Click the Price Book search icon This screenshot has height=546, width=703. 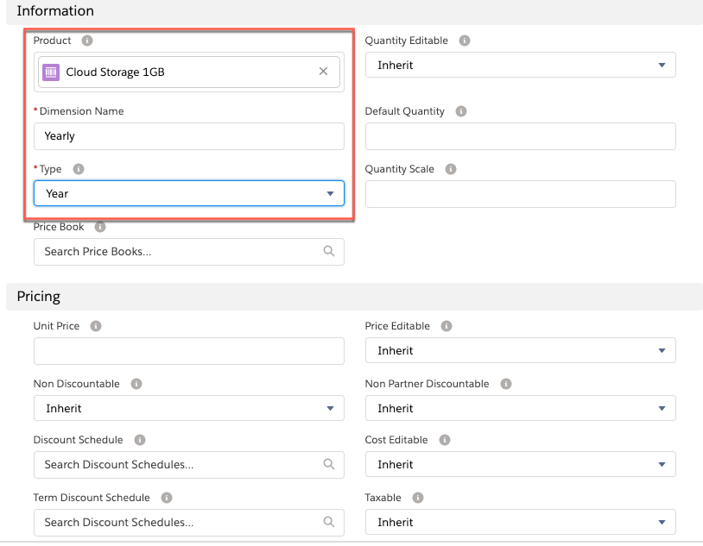coord(328,251)
